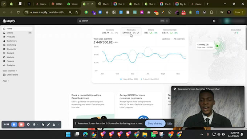Open the volume control in system tray
The width and height of the screenshot is (247, 139).
(x=219, y=134)
